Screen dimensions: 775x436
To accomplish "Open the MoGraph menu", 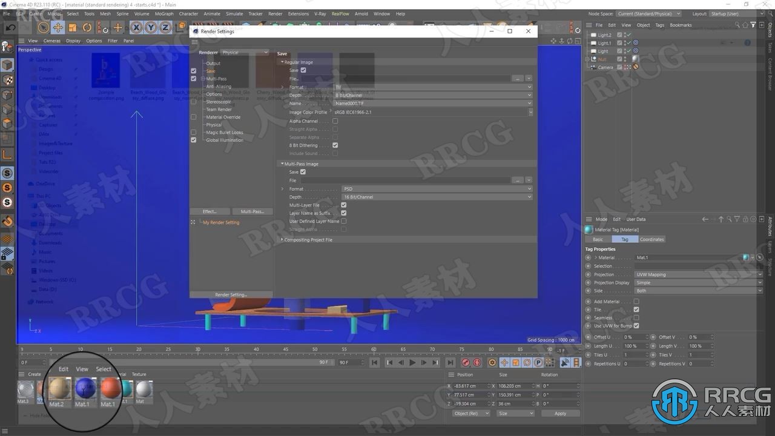I will coord(164,13).
